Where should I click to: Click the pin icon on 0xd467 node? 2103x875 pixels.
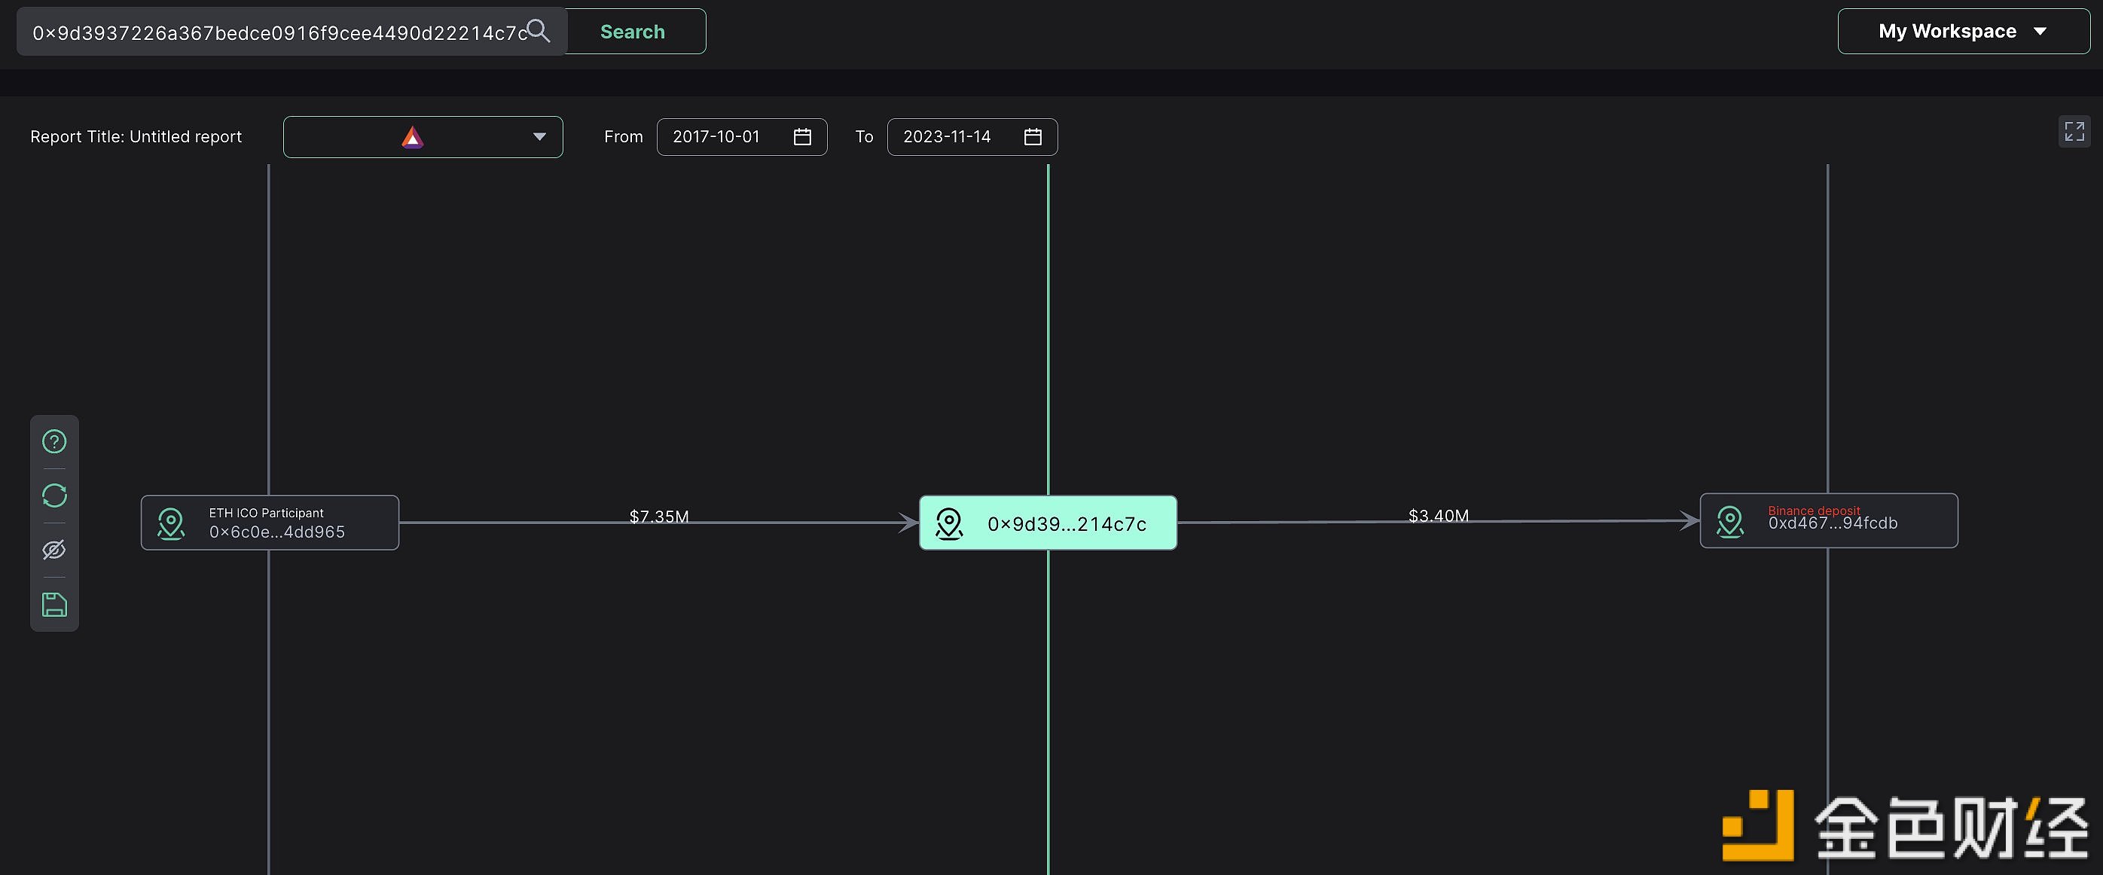click(x=1729, y=522)
